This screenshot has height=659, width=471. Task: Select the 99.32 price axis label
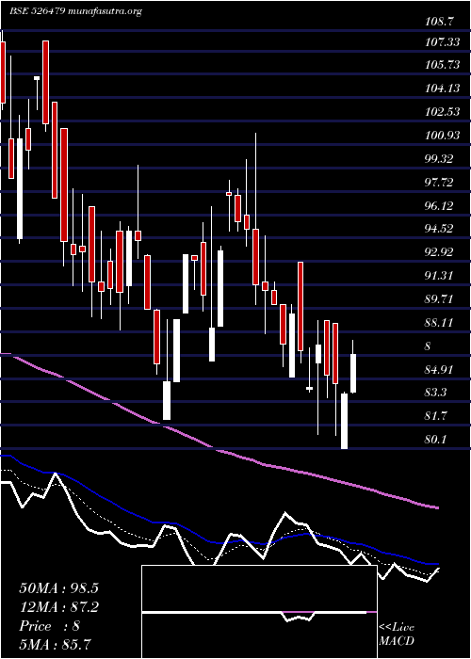440,159
